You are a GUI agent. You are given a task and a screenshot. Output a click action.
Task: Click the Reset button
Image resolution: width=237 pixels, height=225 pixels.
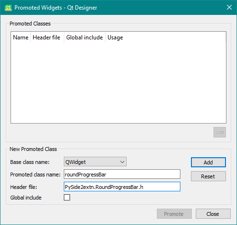[x=208, y=176]
